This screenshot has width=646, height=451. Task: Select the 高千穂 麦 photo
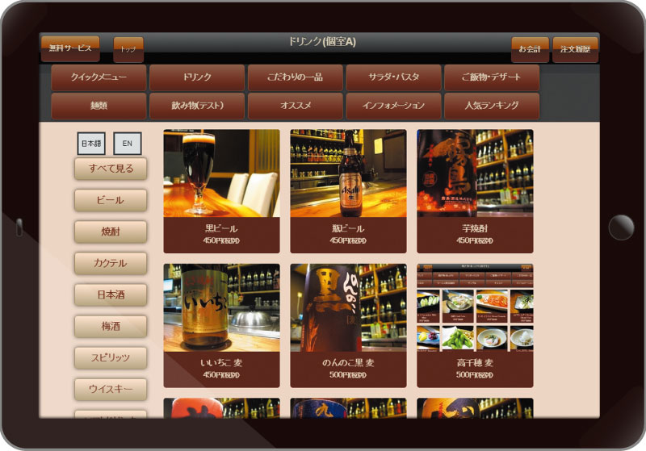(475, 308)
